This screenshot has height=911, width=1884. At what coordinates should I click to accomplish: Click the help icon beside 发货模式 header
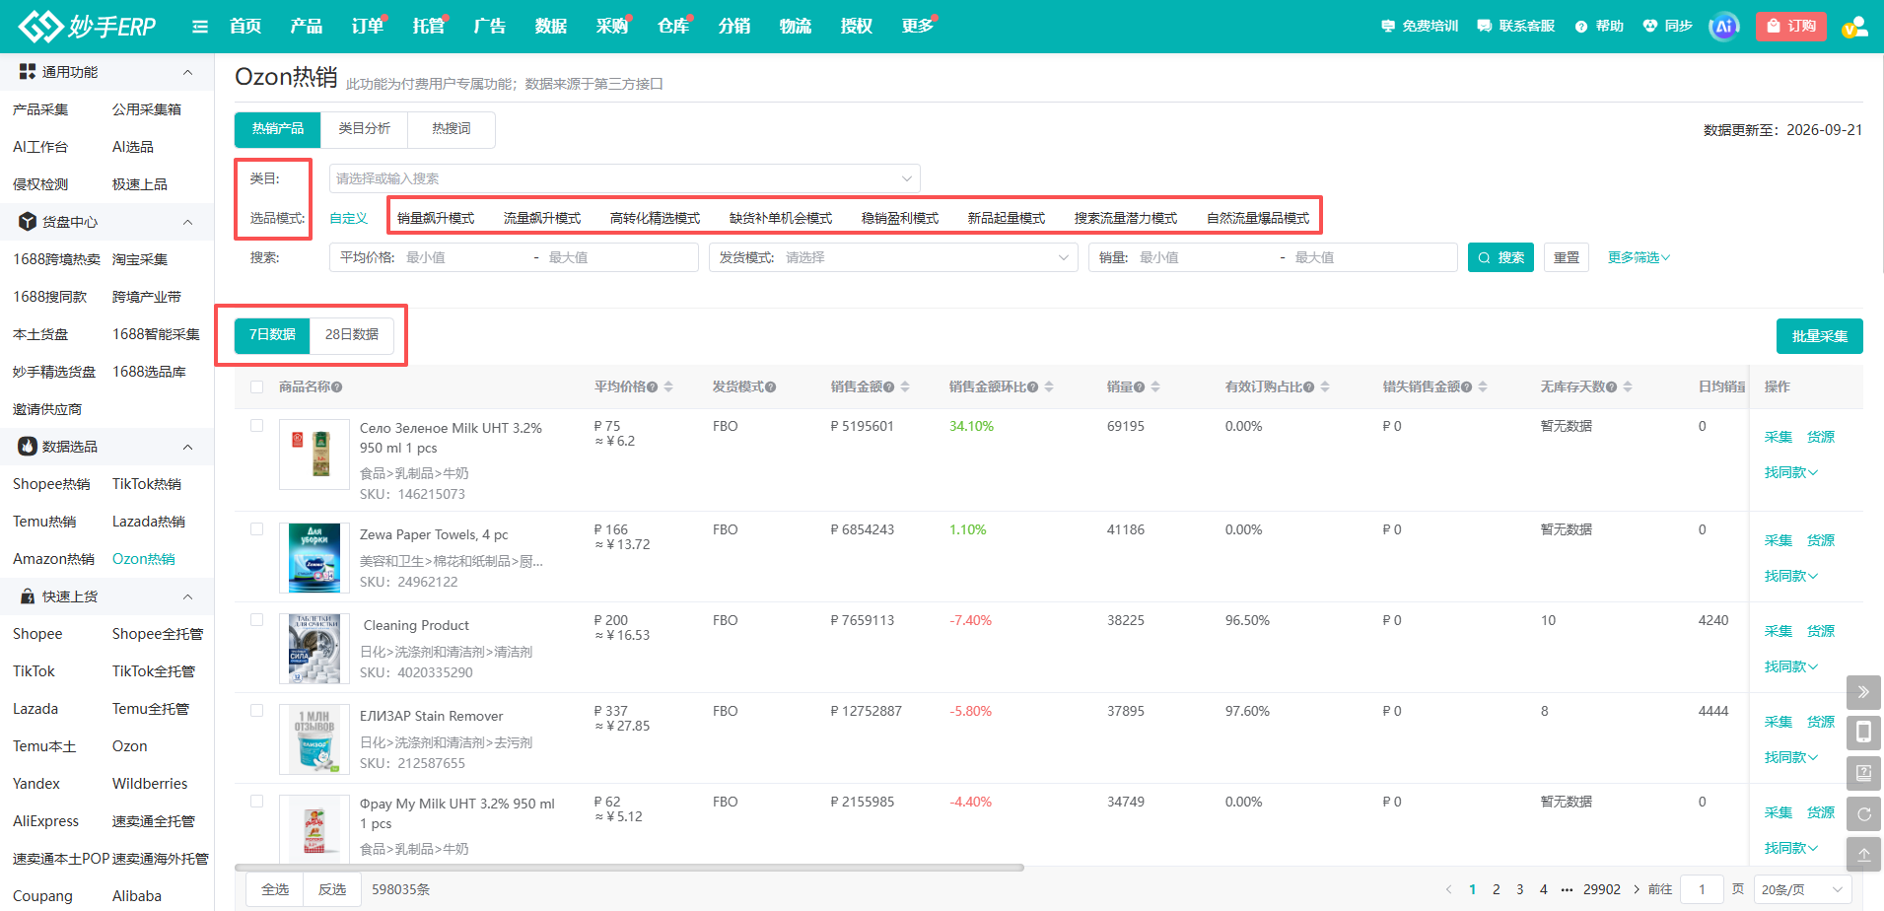tap(771, 387)
